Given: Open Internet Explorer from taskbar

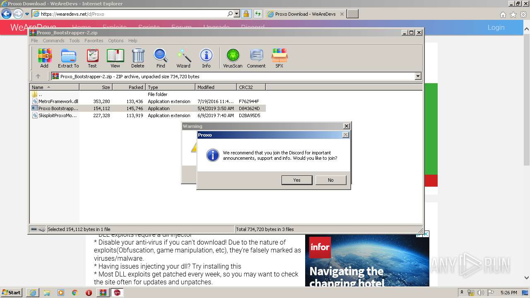Looking at the screenshot, I should (x=33, y=293).
